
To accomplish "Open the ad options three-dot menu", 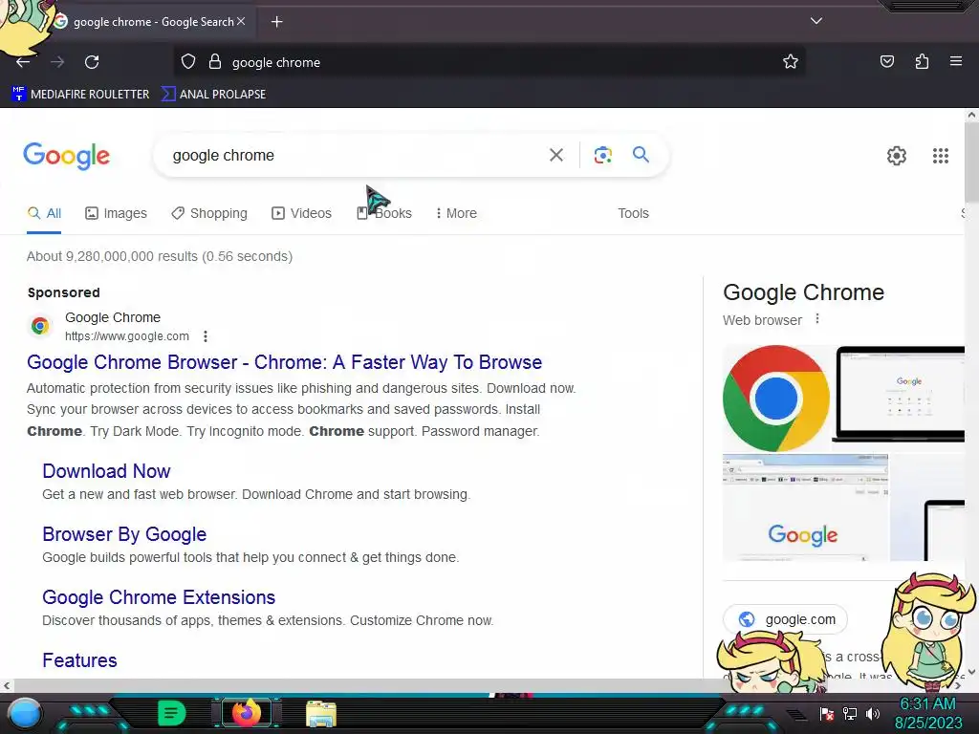I will [206, 336].
